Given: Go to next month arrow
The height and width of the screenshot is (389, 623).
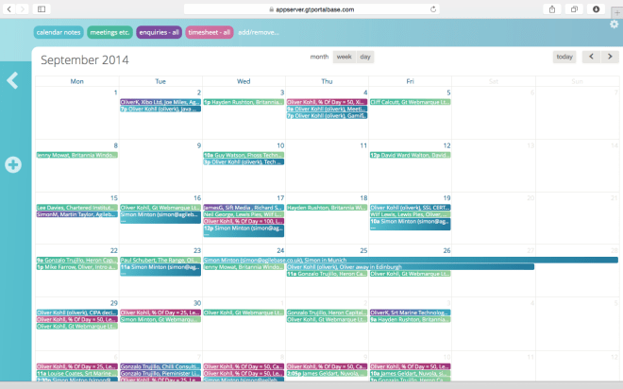Looking at the screenshot, I should tap(610, 57).
